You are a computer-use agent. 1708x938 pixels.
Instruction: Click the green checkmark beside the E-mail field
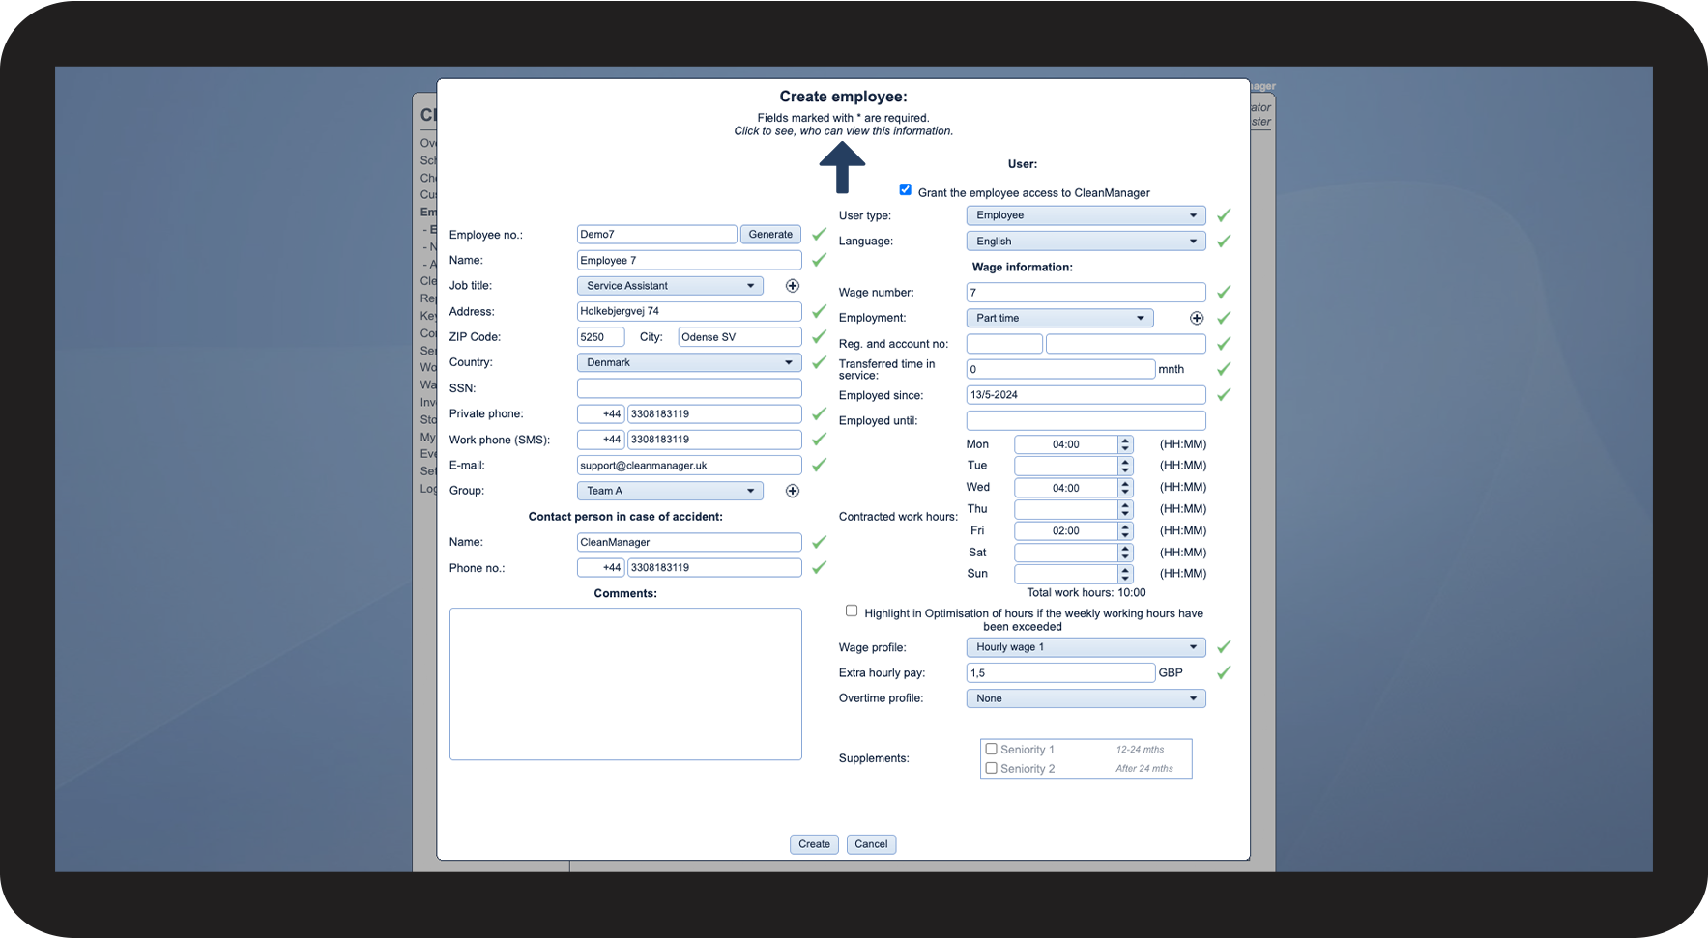819,465
